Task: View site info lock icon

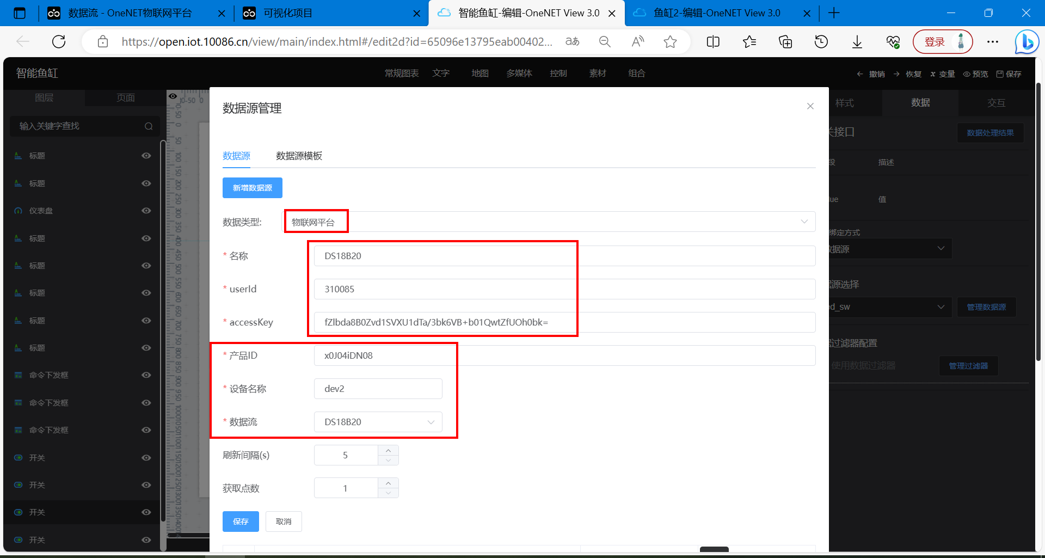Action: pyautogui.click(x=103, y=41)
